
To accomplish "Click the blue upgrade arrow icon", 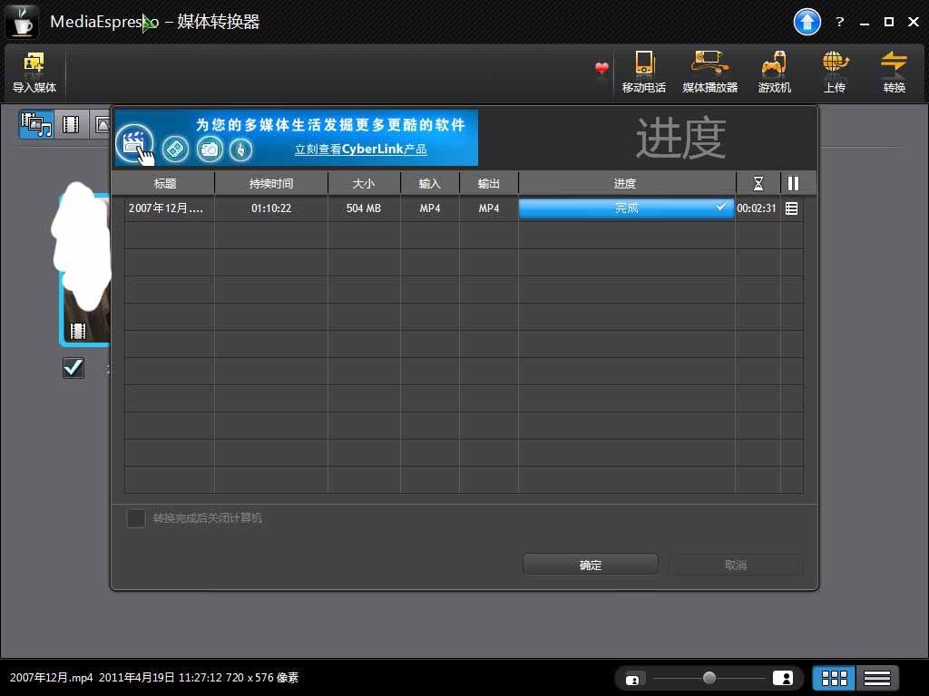I will point(807,22).
